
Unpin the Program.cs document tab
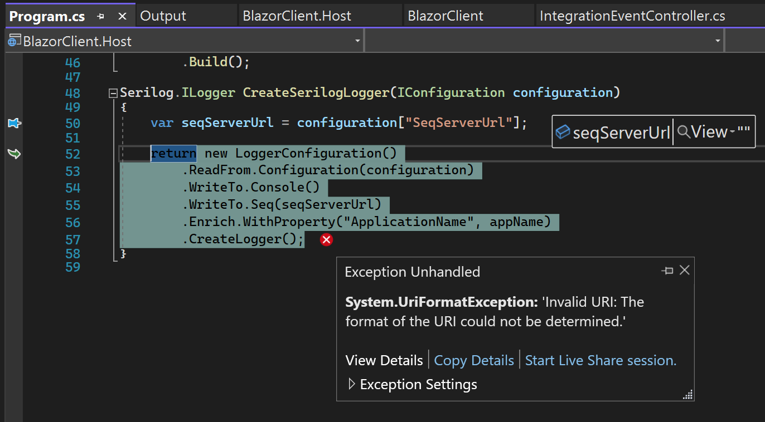(x=100, y=17)
